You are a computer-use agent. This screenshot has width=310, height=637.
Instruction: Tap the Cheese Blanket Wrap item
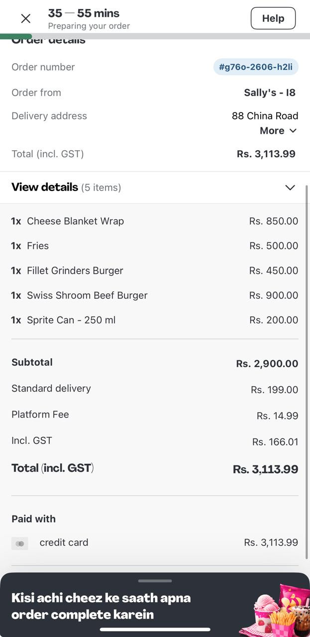[x=75, y=221]
